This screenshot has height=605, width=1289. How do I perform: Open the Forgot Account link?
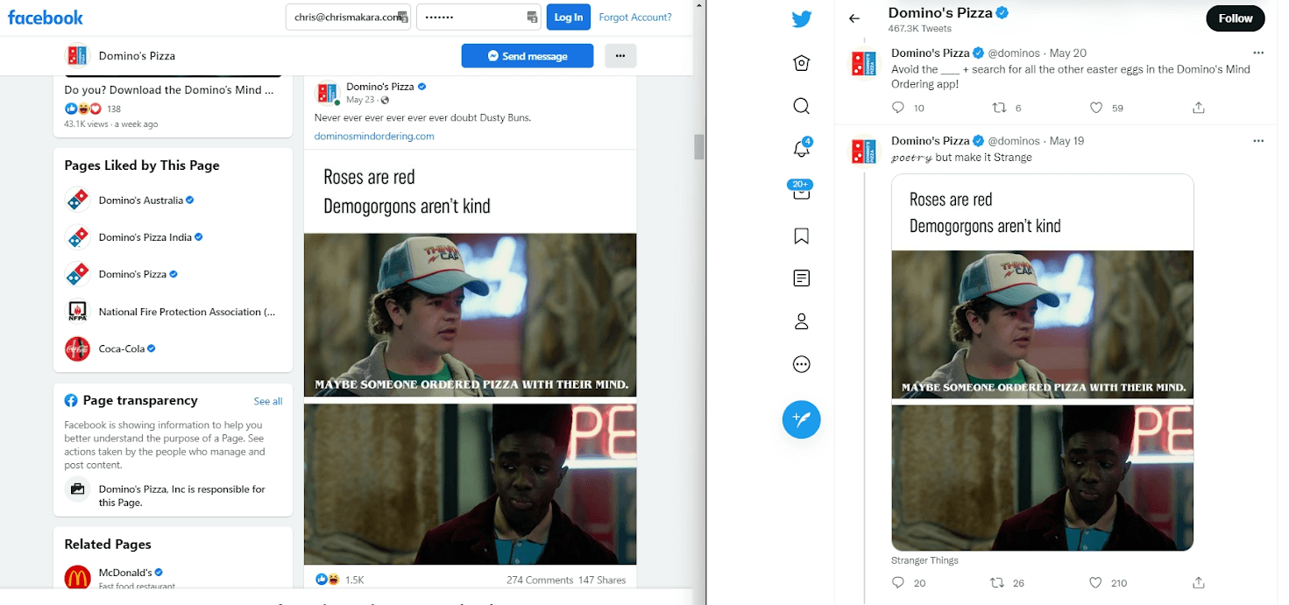click(635, 17)
